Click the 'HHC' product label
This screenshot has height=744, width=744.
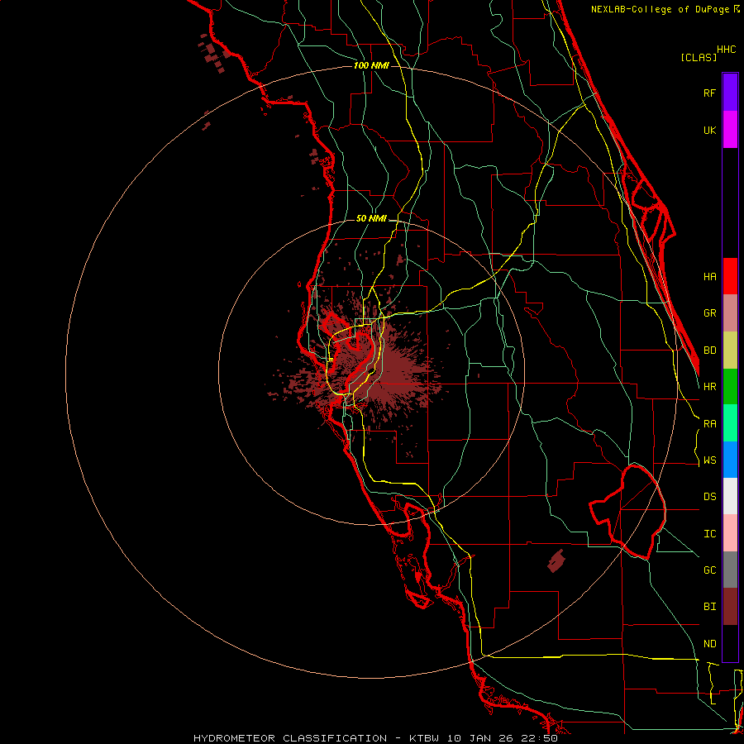point(727,50)
